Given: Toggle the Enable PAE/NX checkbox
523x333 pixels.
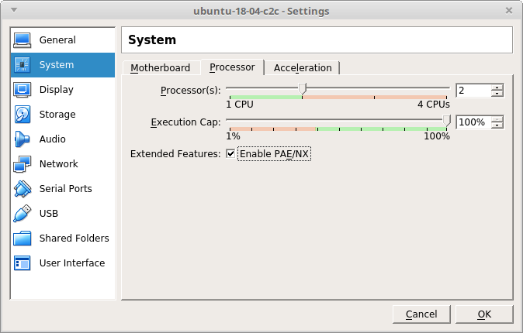Looking at the screenshot, I should click(230, 154).
